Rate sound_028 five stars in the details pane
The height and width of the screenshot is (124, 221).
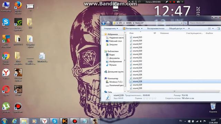tap(155, 98)
